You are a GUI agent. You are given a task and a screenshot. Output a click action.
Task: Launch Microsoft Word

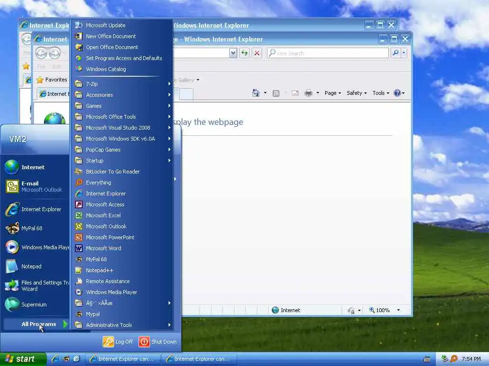tap(122, 248)
